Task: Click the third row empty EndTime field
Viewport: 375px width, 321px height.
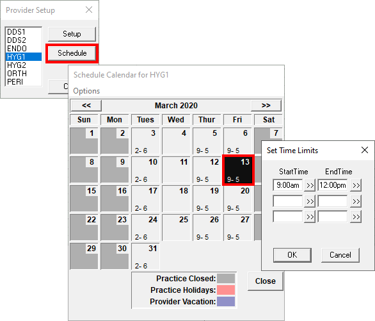Action: pos(332,217)
